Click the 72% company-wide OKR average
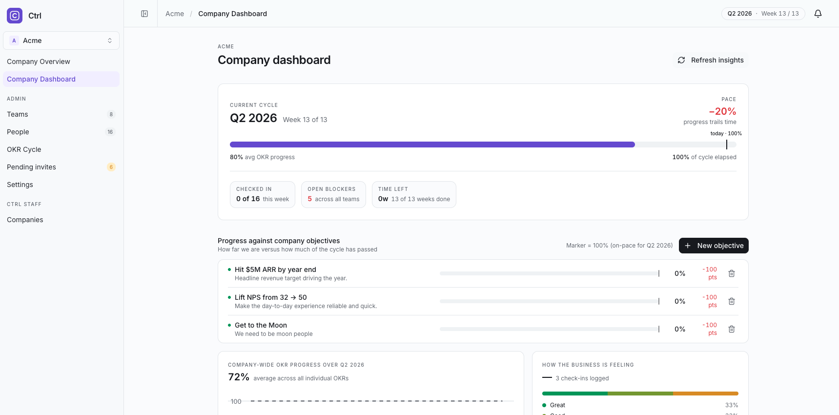The width and height of the screenshot is (839, 415). (x=239, y=377)
